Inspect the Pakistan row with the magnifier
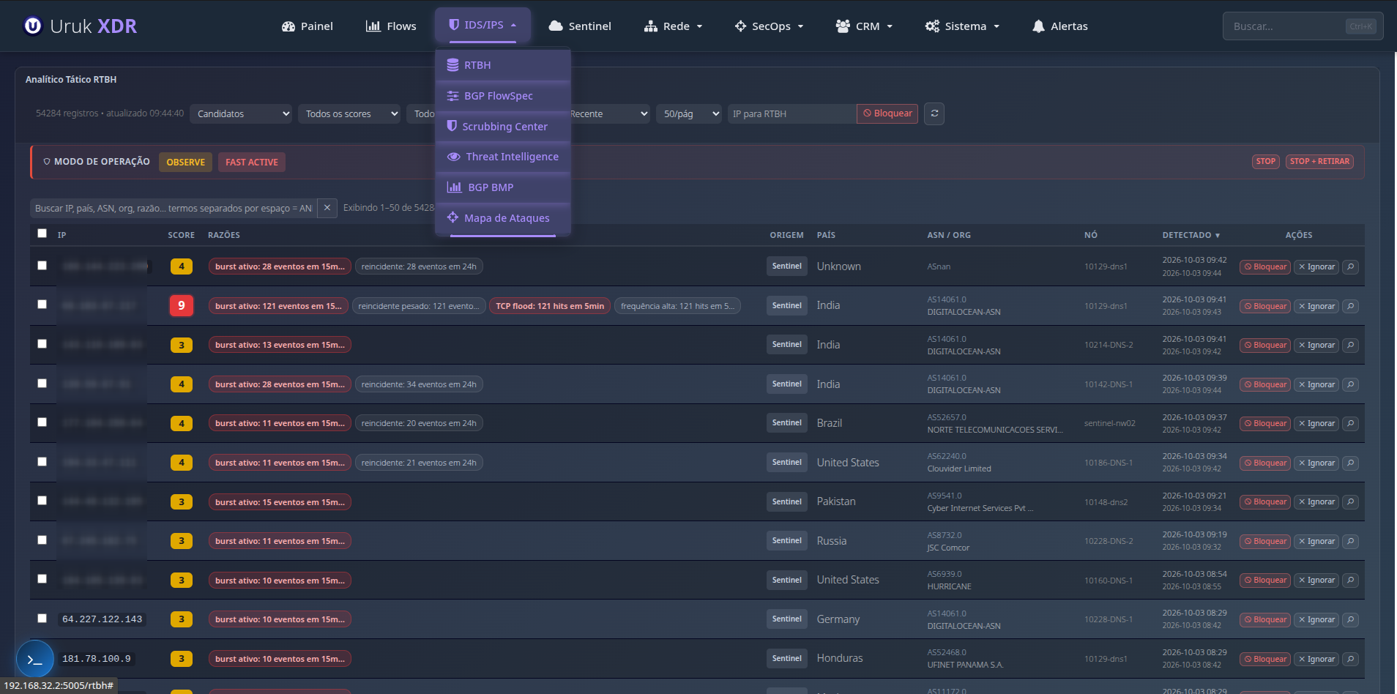Screen dimensions: 1397x694 point(1351,502)
